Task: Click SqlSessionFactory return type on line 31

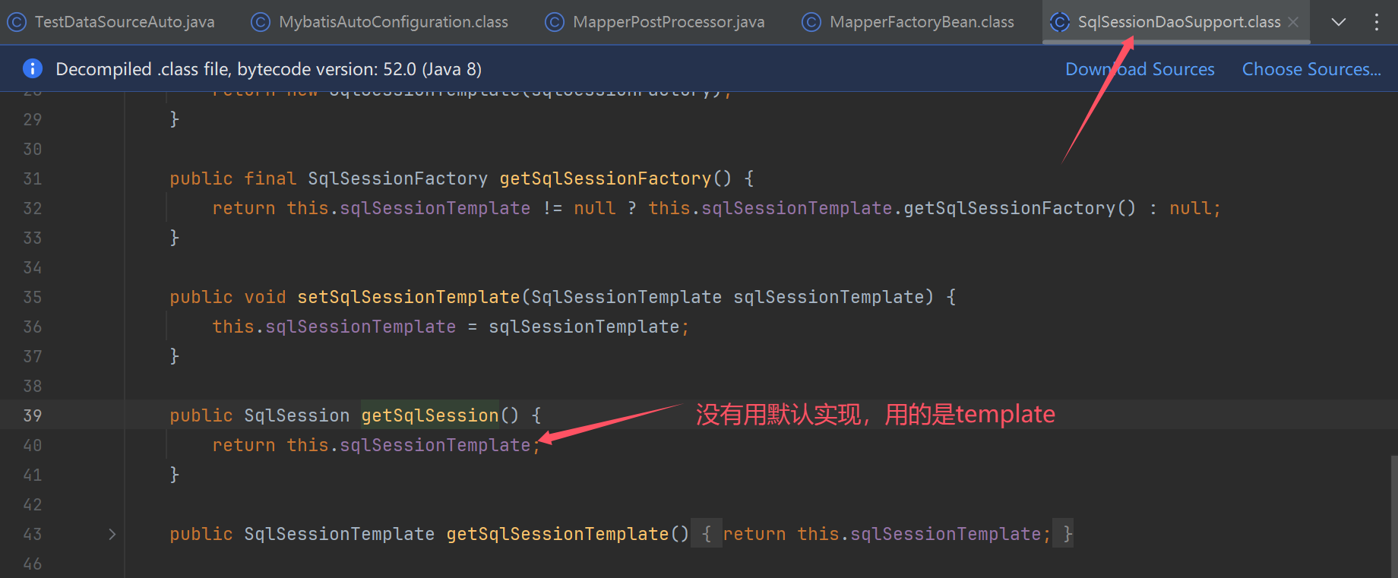Action: pyautogui.click(x=397, y=178)
